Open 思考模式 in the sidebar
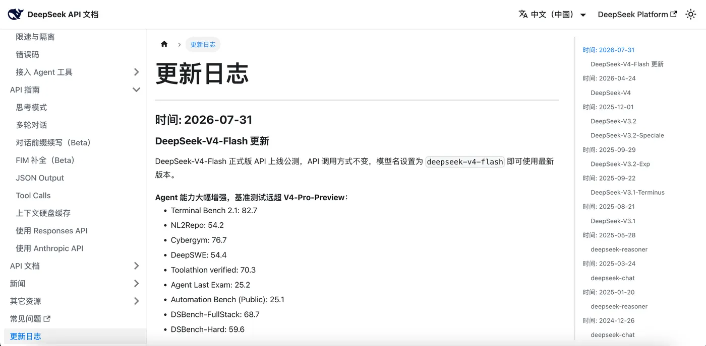 [31, 107]
